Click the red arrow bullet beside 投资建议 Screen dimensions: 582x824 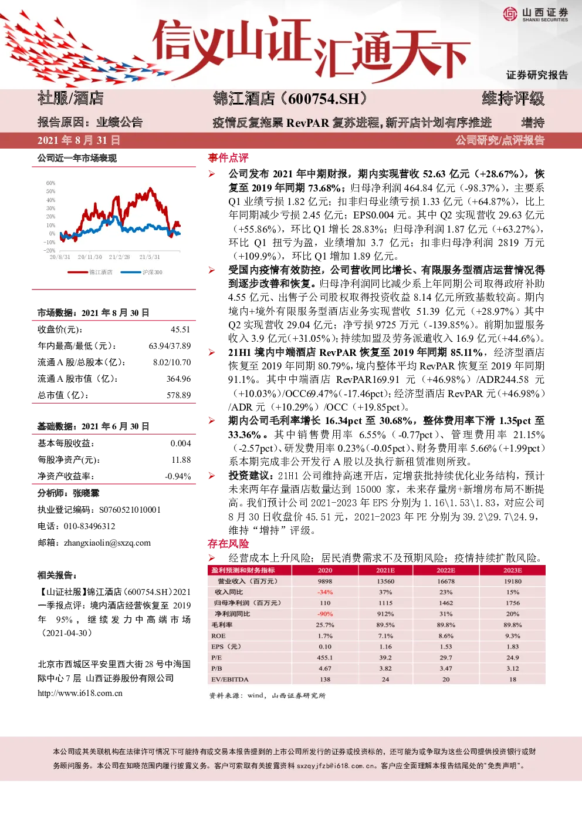[212, 476]
